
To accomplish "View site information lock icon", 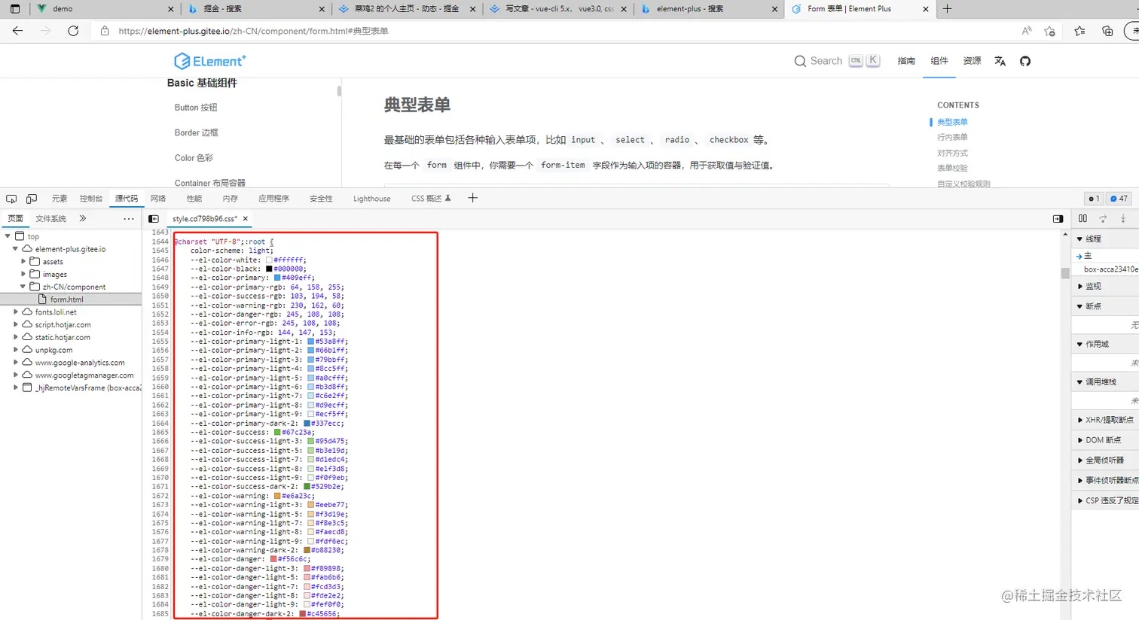I will tap(105, 31).
